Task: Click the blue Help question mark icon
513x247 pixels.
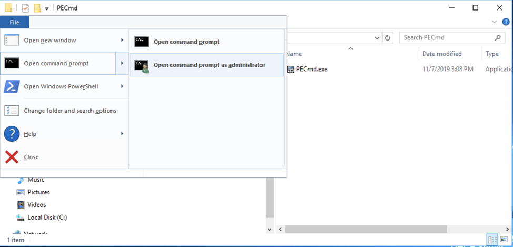Action: click(12, 134)
